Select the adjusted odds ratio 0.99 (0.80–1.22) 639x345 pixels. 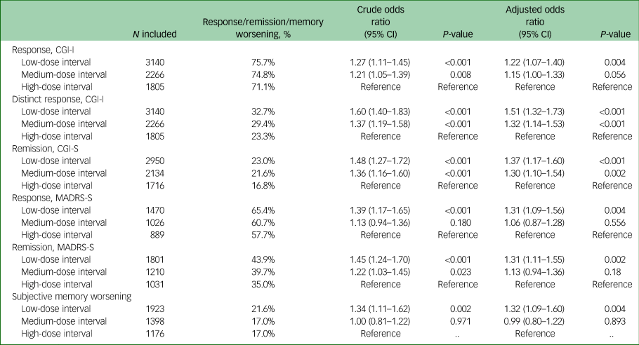534,320
